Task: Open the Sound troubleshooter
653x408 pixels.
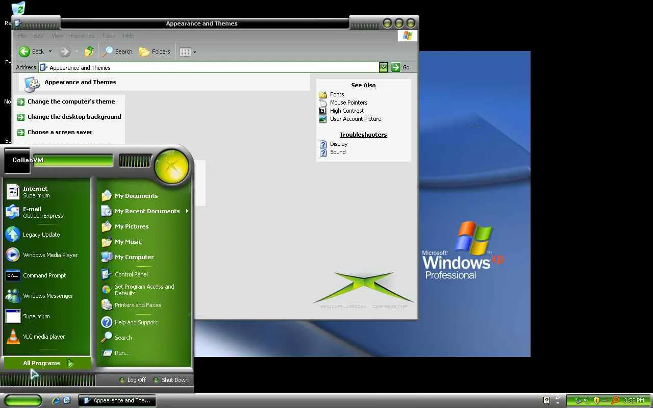Action: click(338, 152)
